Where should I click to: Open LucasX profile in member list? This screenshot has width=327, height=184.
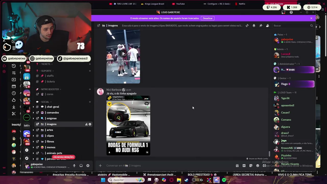coord(294,55)
